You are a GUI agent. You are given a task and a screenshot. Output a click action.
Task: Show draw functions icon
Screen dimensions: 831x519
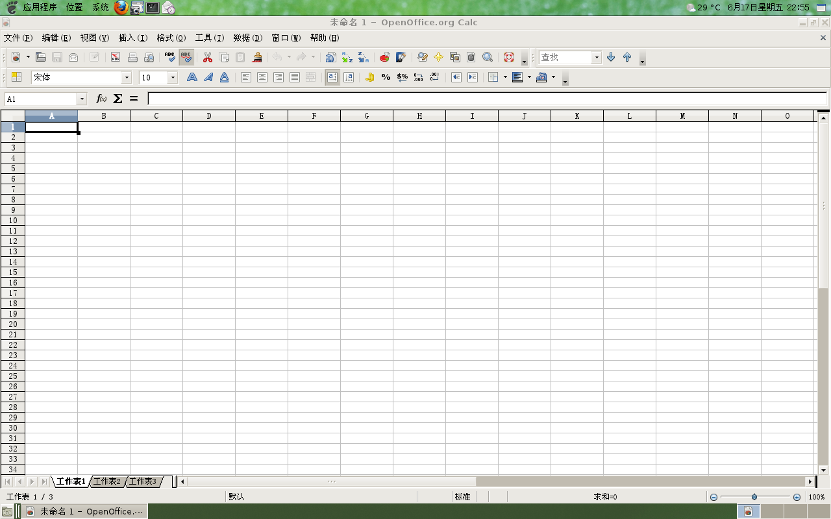point(401,57)
